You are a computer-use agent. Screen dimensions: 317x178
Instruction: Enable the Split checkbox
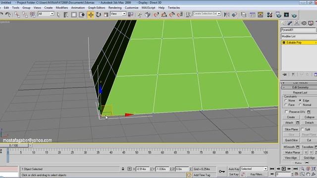[302, 129]
